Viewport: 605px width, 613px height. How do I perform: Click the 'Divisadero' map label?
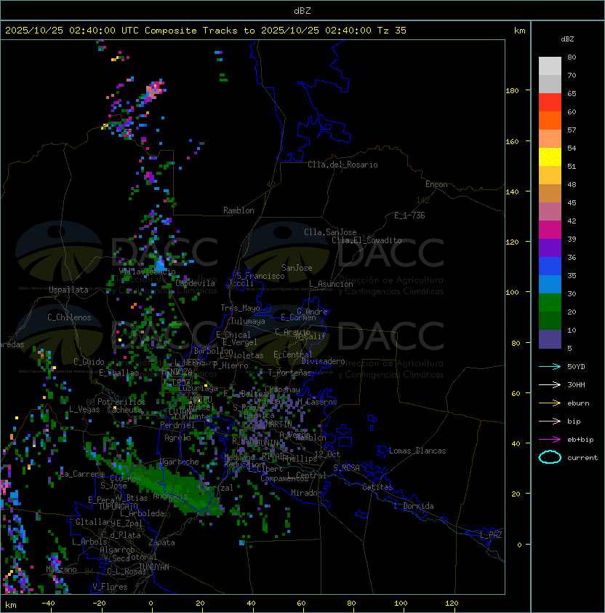pos(323,361)
